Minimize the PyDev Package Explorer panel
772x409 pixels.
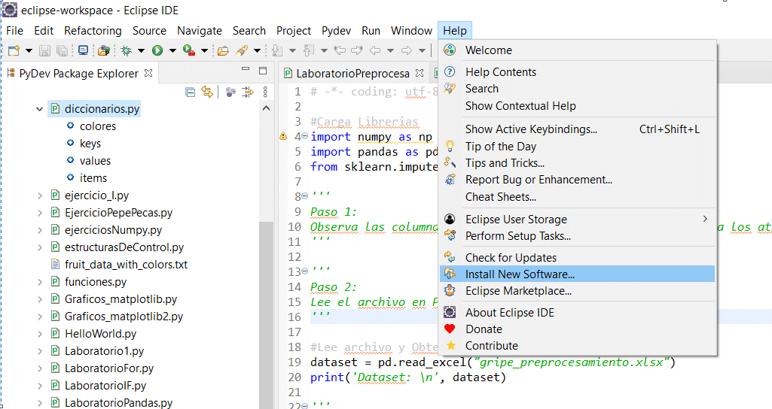click(246, 70)
